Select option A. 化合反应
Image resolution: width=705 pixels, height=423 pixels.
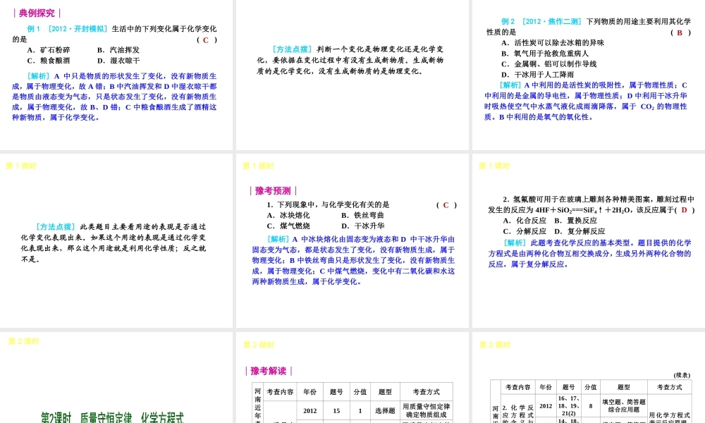[525, 221]
